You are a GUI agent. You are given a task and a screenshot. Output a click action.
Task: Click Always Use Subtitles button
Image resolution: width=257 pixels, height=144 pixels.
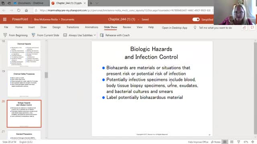pos(78,35)
